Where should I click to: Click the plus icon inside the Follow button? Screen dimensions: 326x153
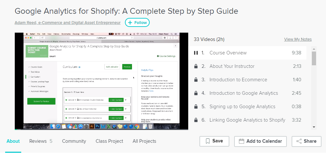tap(130, 23)
